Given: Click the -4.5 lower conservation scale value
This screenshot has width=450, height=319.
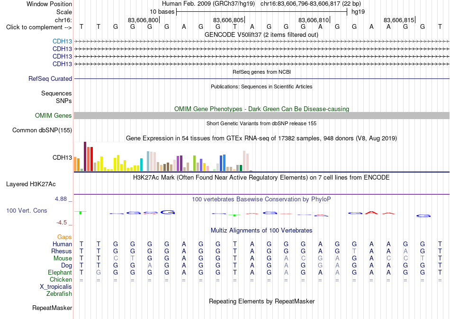Looking at the screenshot, I should (x=62, y=223).
